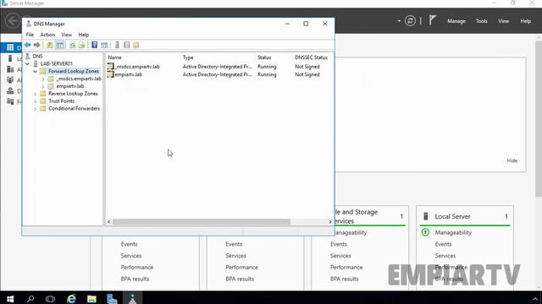Viewport: 542px width, 304px height.
Task: Open the File menu in DNS Manager
Action: click(x=30, y=35)
